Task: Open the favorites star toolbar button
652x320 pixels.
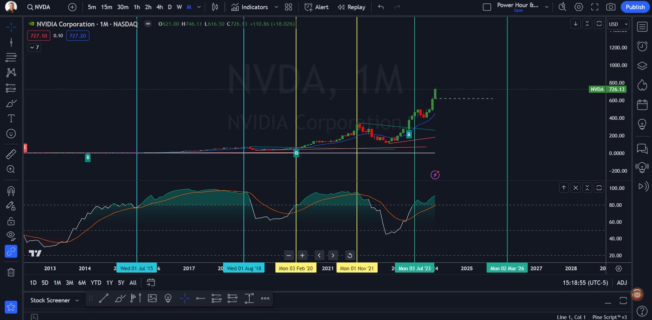Action: 11,307
